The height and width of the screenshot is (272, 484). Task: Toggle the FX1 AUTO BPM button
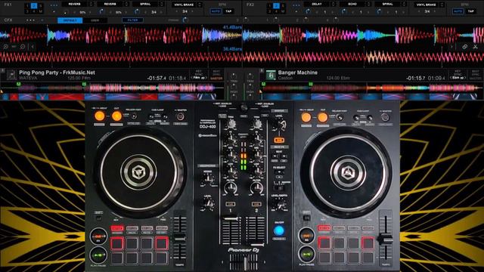point(216,11)
